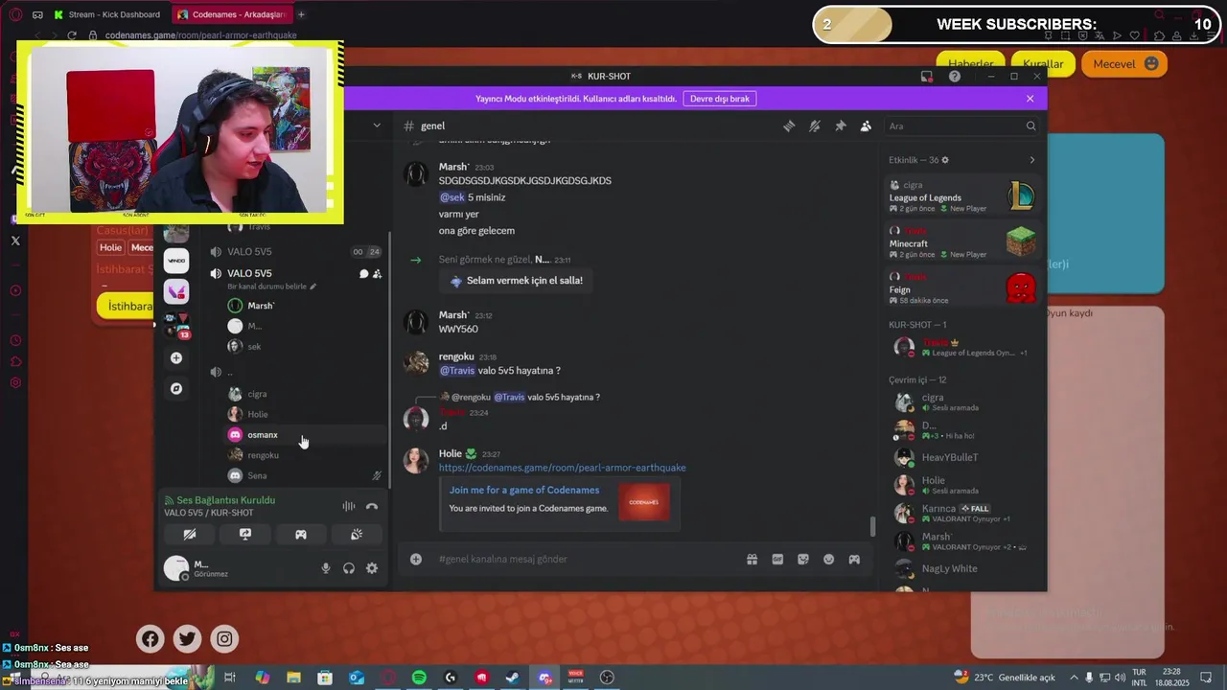The image size is (1227, 690).
Task: Click @Travis mention in rengoku's message
Action: tap(458, 371)
